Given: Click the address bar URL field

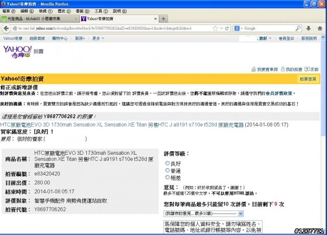Looking at the screenshot, I should (x=114, y=28).
